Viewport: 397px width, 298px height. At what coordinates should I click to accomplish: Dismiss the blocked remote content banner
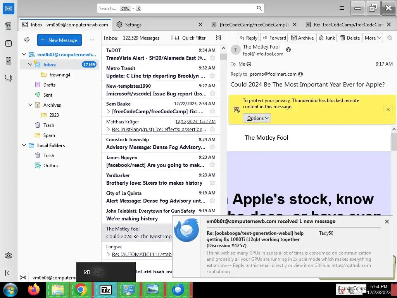(388, 109)
